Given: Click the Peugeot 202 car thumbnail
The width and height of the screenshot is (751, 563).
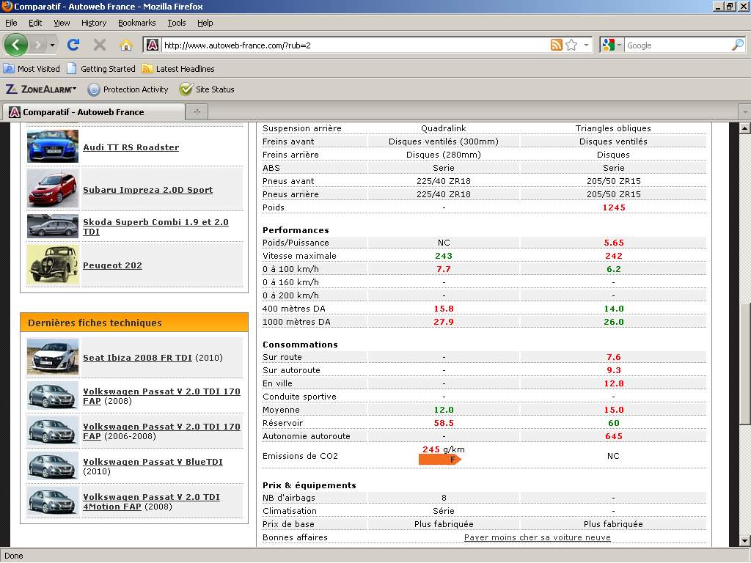Looking at the screenshot, I should coord(53,265).
